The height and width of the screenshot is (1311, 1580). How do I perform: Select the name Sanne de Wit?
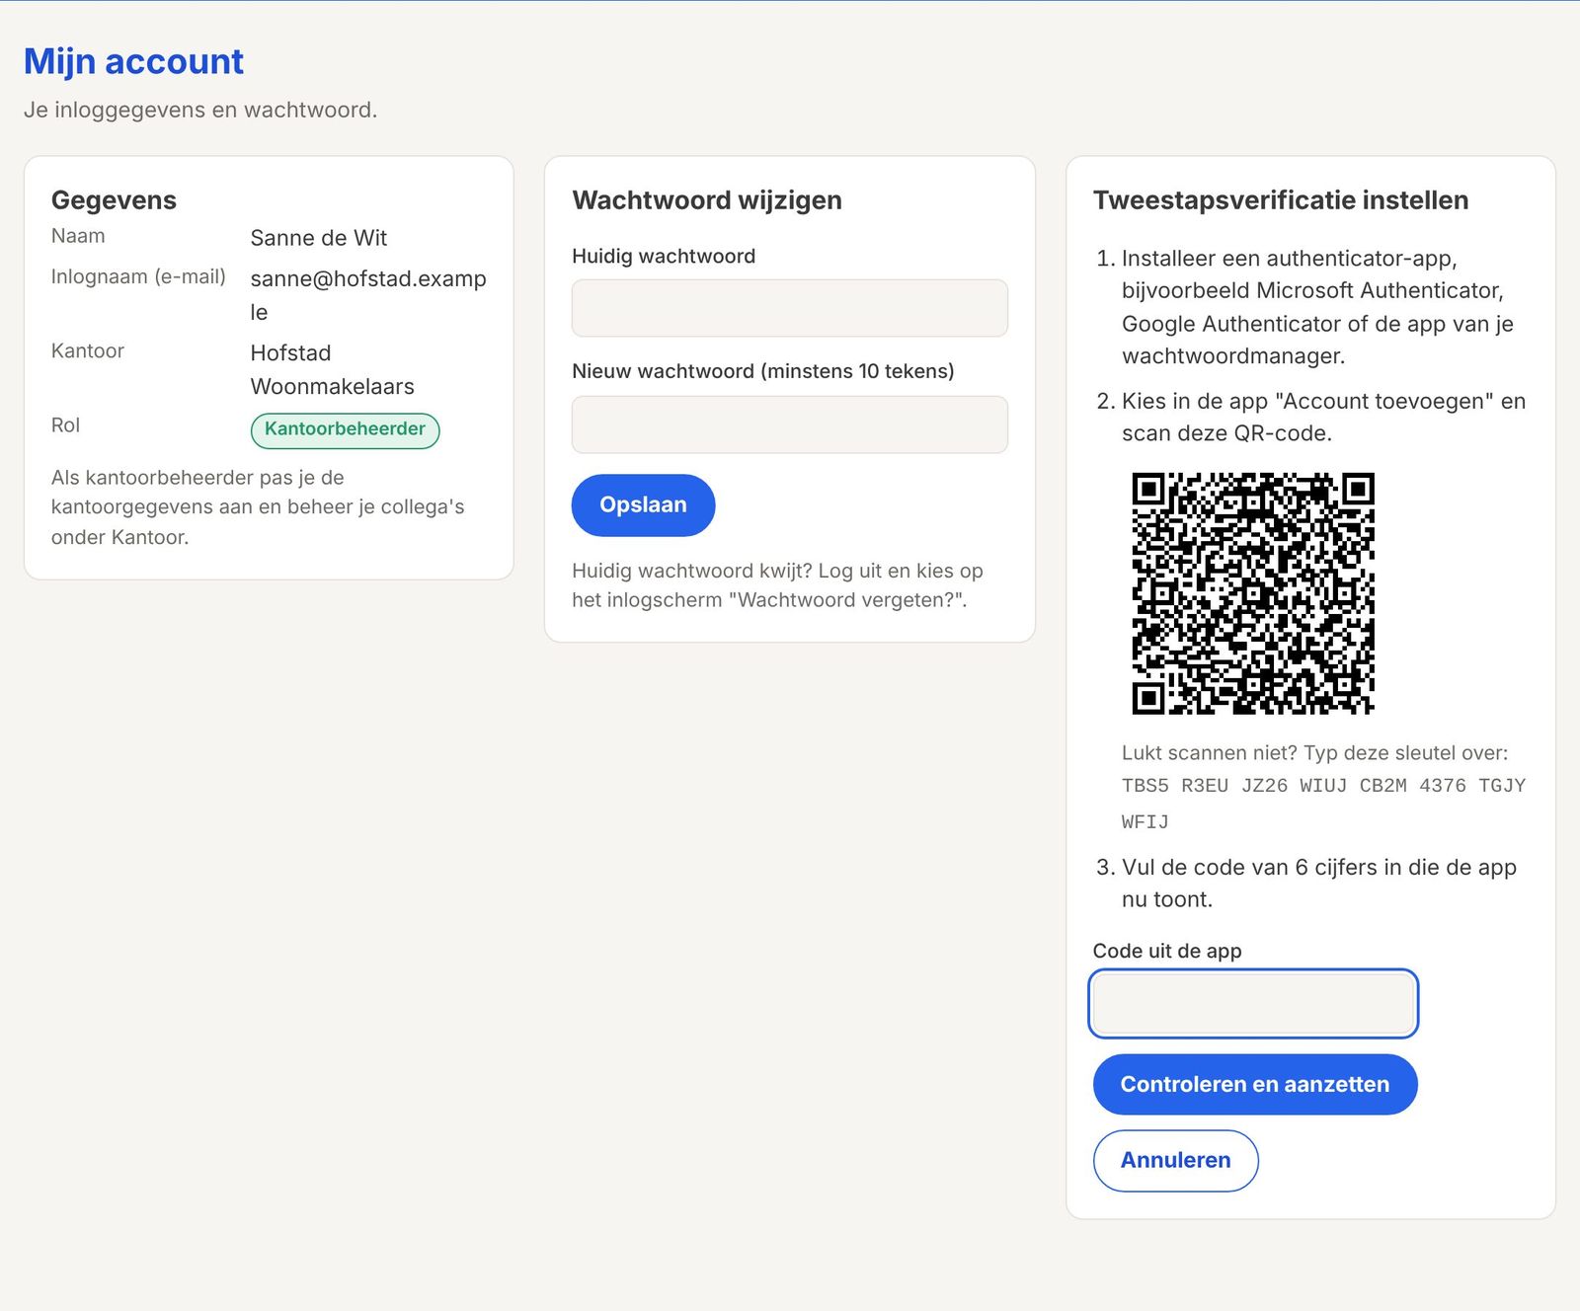[318, 238]
